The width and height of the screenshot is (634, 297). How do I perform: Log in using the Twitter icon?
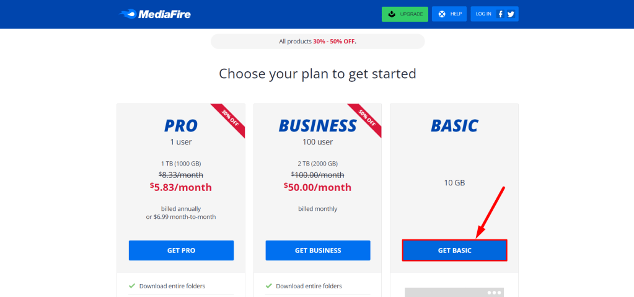tap(511, 14)
